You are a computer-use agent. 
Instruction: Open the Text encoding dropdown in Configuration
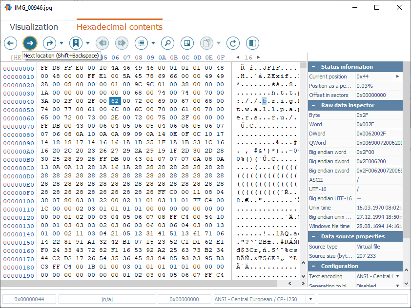tap(397, 276)
